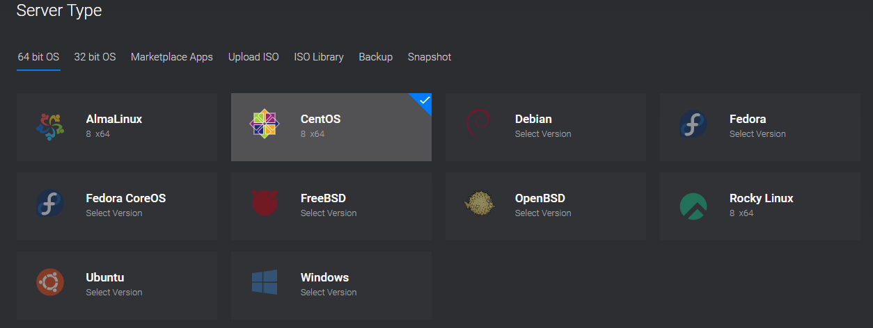Click the Rocky Linux green mountain logo

coord(693,206)
